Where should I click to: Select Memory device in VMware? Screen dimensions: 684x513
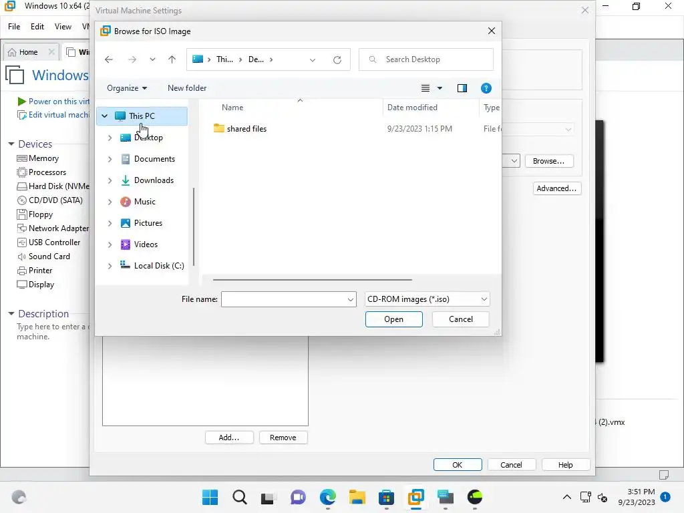38,158
